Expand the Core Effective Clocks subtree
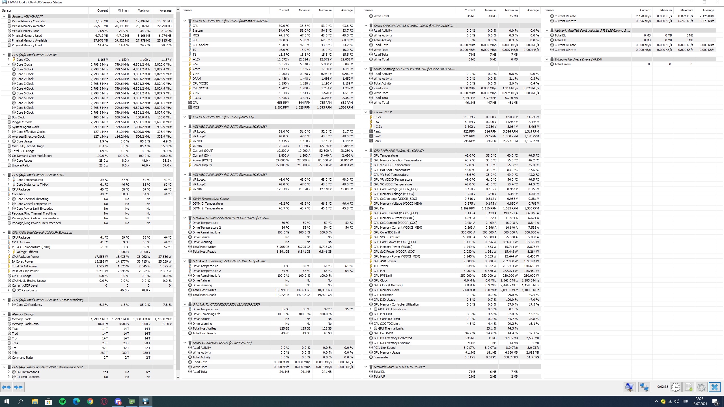This screenshot has height=407, width=724. point(9,132)
